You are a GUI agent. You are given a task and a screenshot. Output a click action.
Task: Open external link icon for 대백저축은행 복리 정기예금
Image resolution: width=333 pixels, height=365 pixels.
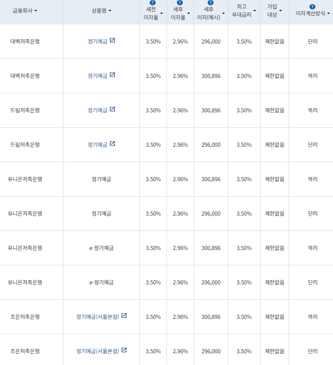coord(112,75)
